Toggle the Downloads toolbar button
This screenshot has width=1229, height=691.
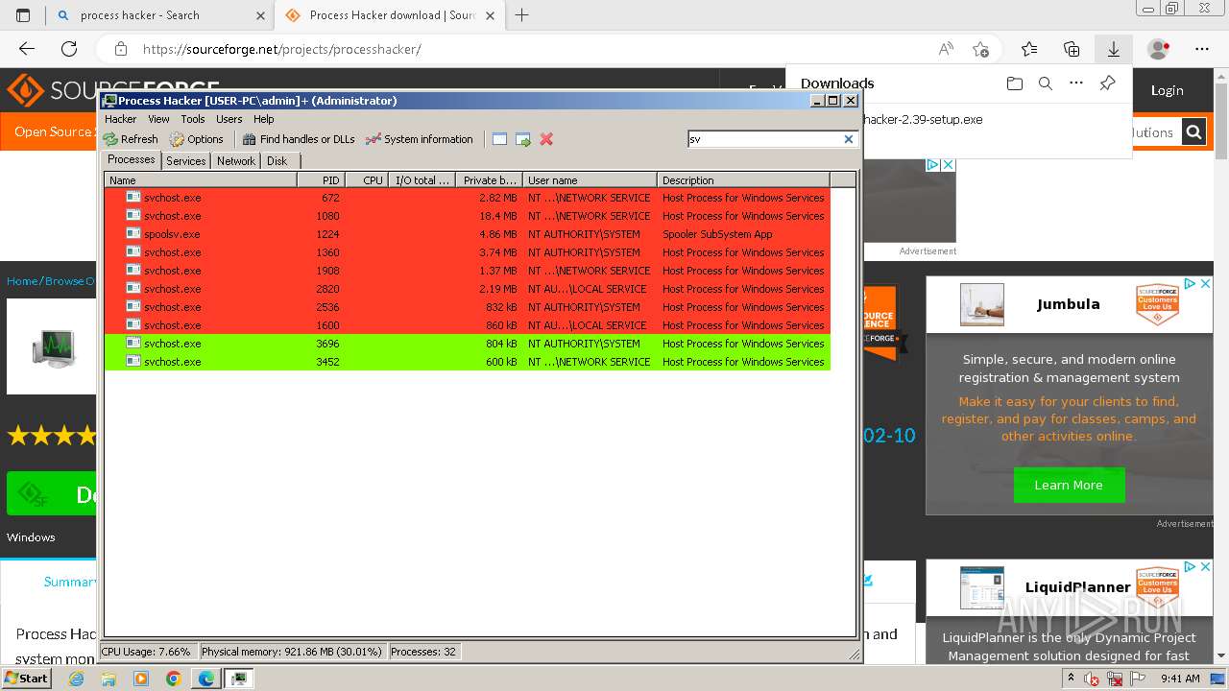coord(1114,49)
